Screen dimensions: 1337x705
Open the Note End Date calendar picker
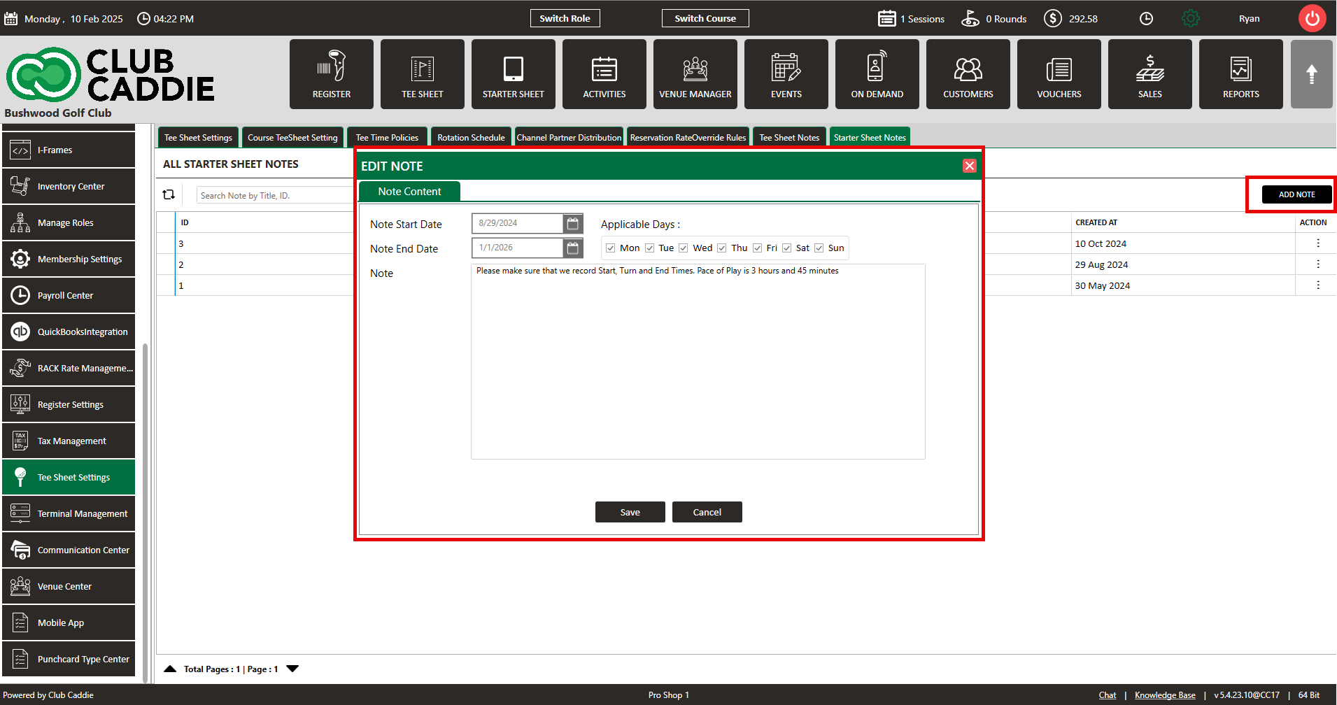(x=572, y=248)
